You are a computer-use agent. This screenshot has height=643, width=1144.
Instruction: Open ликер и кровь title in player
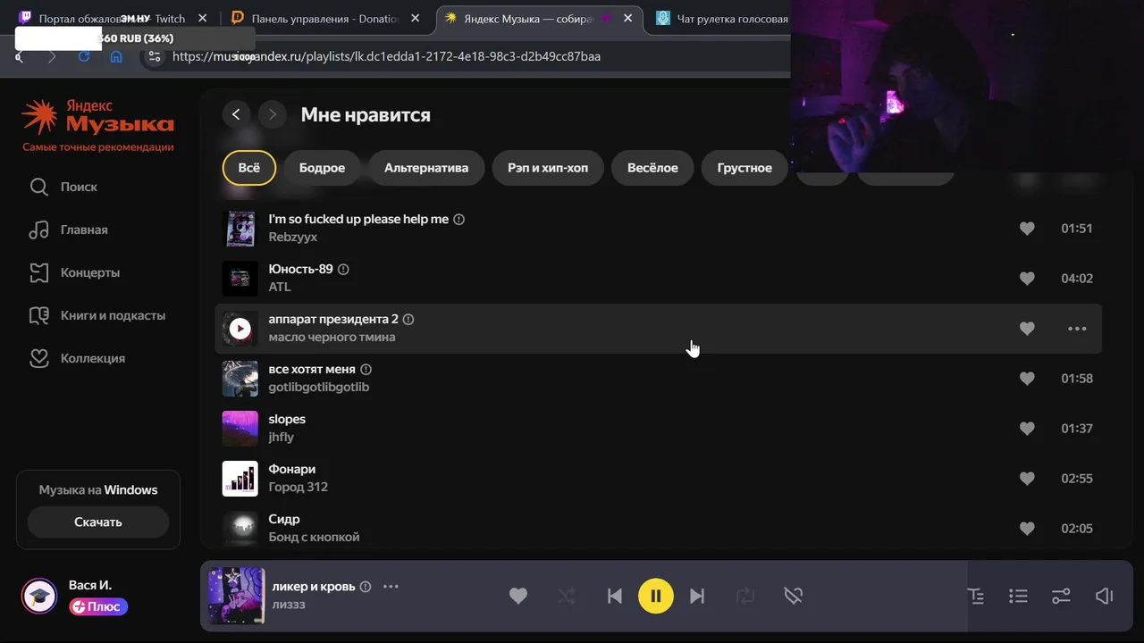pos(312,587)
